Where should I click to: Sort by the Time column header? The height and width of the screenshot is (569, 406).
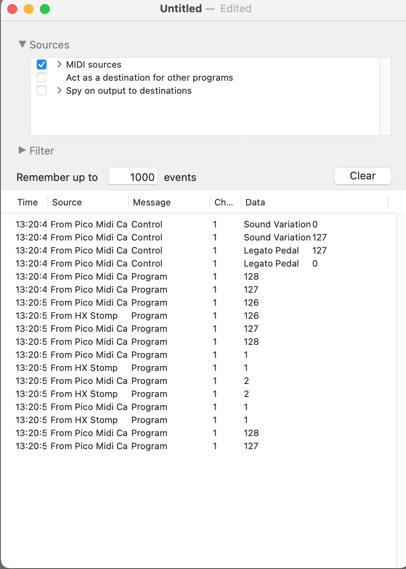[x=28, y=203]
